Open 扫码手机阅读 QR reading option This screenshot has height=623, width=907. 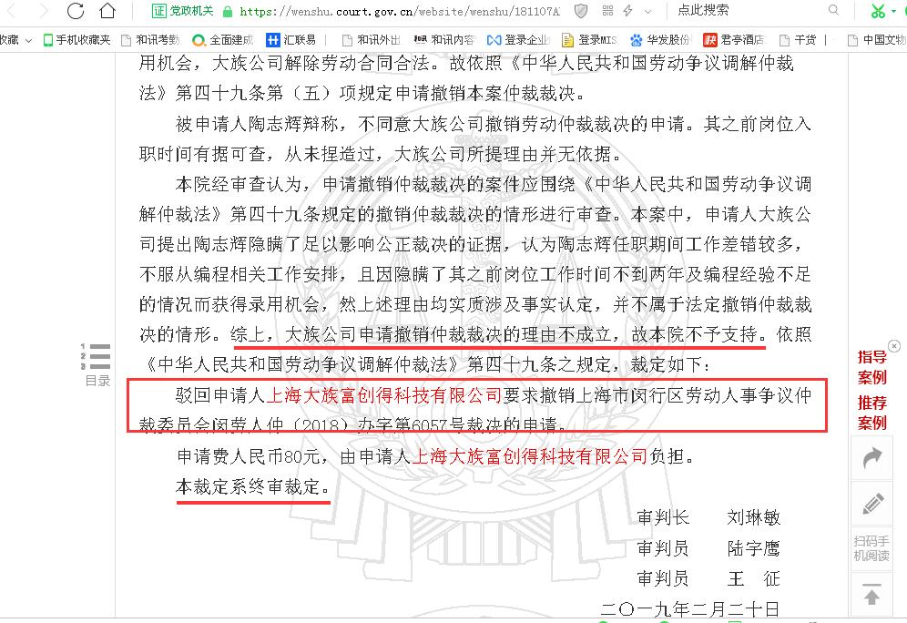(x=871, y=547)
